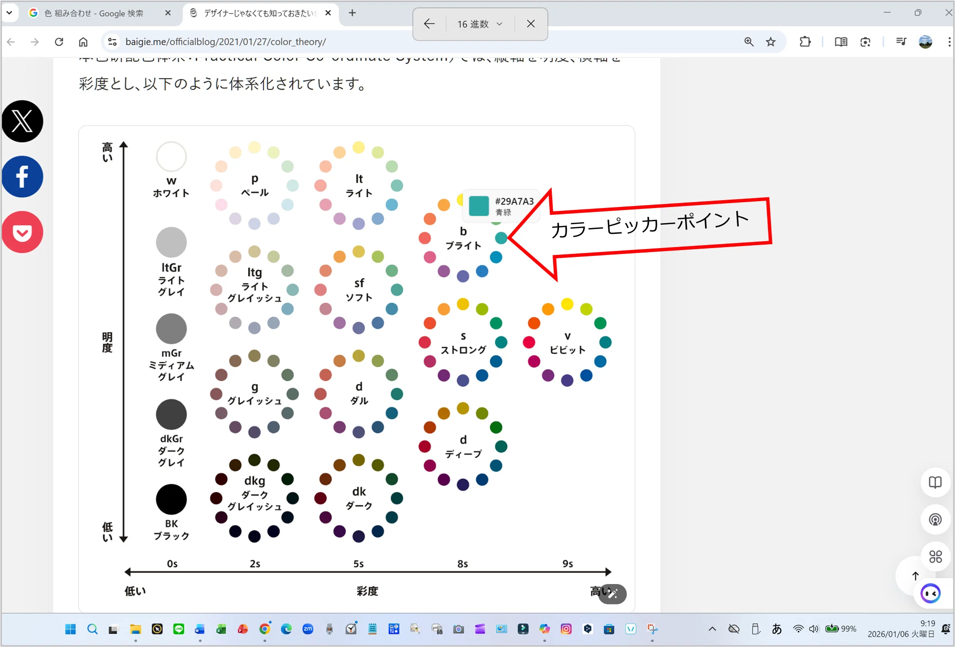The height and width of the screenshot is (647, 955).
Task: Open Wi-Fi network quick settings
Action: 798,629
